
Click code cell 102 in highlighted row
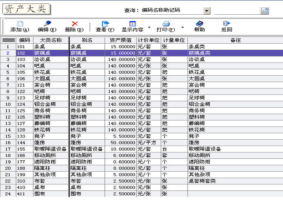point(25,53)
